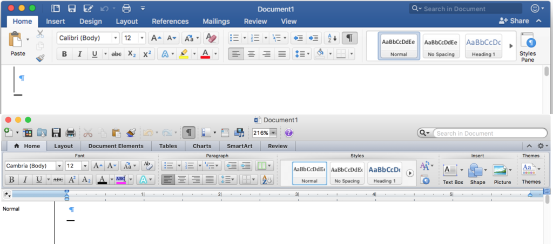Viewport: 553px width, 244px height.
Task: Toggle Italic in the Calibri font window
Action: [79, 54]
